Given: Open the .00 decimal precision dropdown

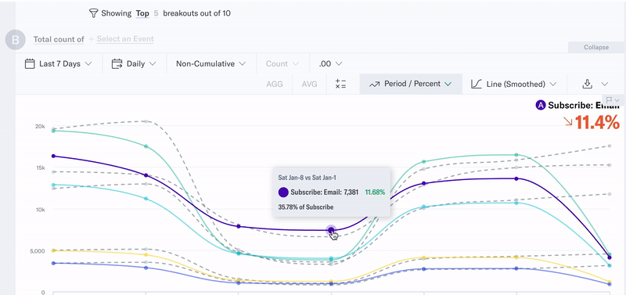Looking at the screenshot, I should (x=330, y=64).
